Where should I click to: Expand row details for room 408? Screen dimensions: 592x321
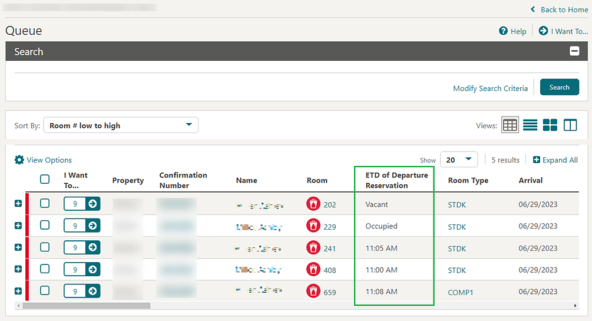click(18, 269)
